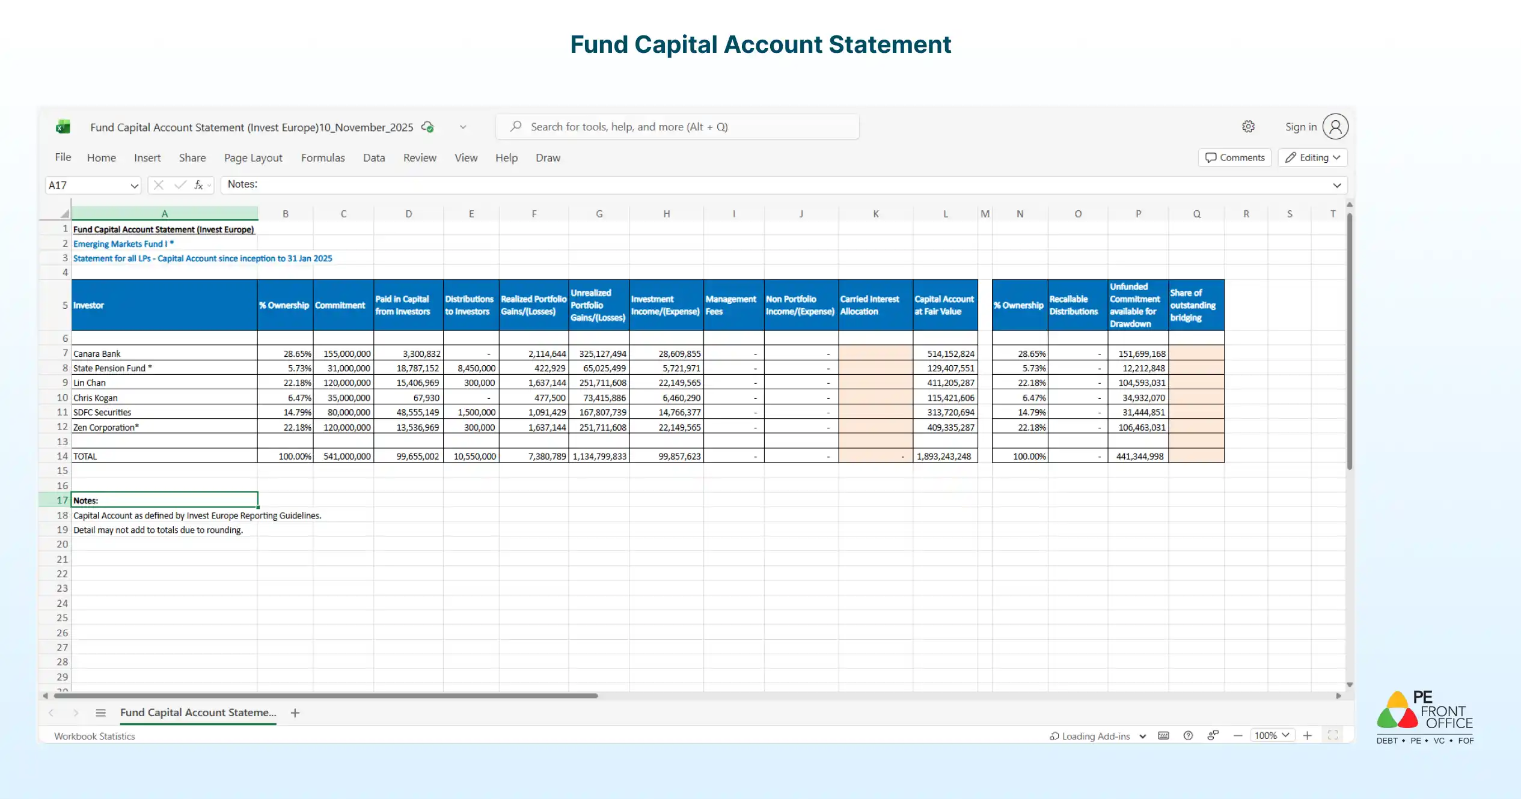This screenshot has width=1521, height=799.
Task: Select cell with commitment 541,000,000
Action: (x=343, y=456)
